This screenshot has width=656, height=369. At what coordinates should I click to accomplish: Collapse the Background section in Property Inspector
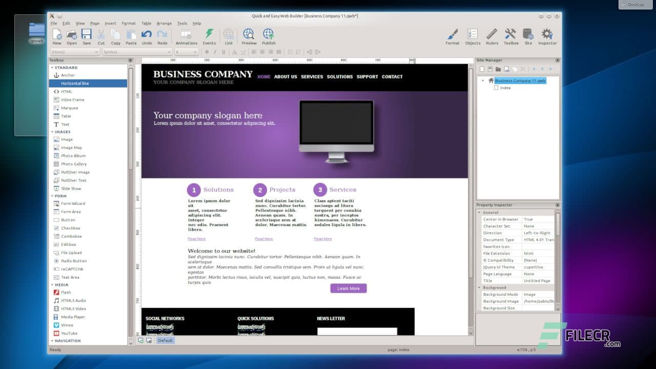point(480,288)
